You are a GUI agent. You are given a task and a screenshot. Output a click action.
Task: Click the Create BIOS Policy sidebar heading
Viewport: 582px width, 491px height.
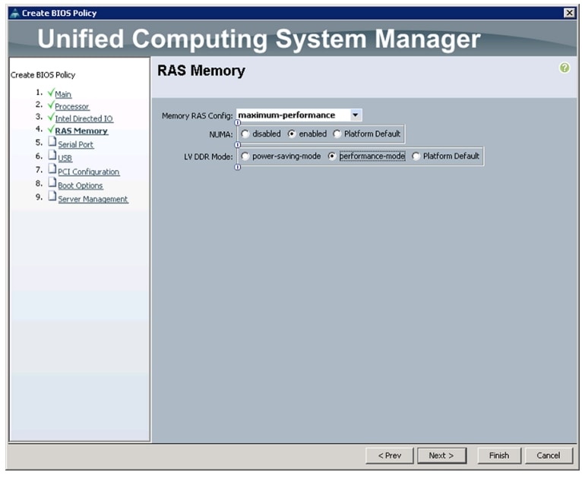click(43, 75)
